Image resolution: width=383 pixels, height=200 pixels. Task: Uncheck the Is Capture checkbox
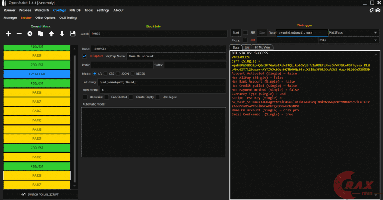pyautogui.click(x=84, y=56)
